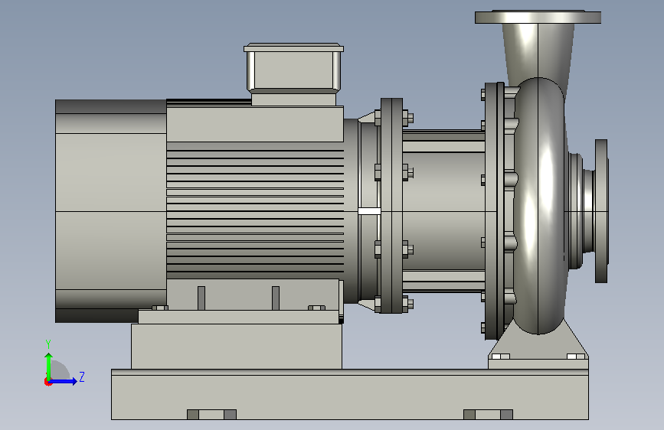Select the right lifting slot in the base plate
664x430 pixels.
click(x=489, y=415)
